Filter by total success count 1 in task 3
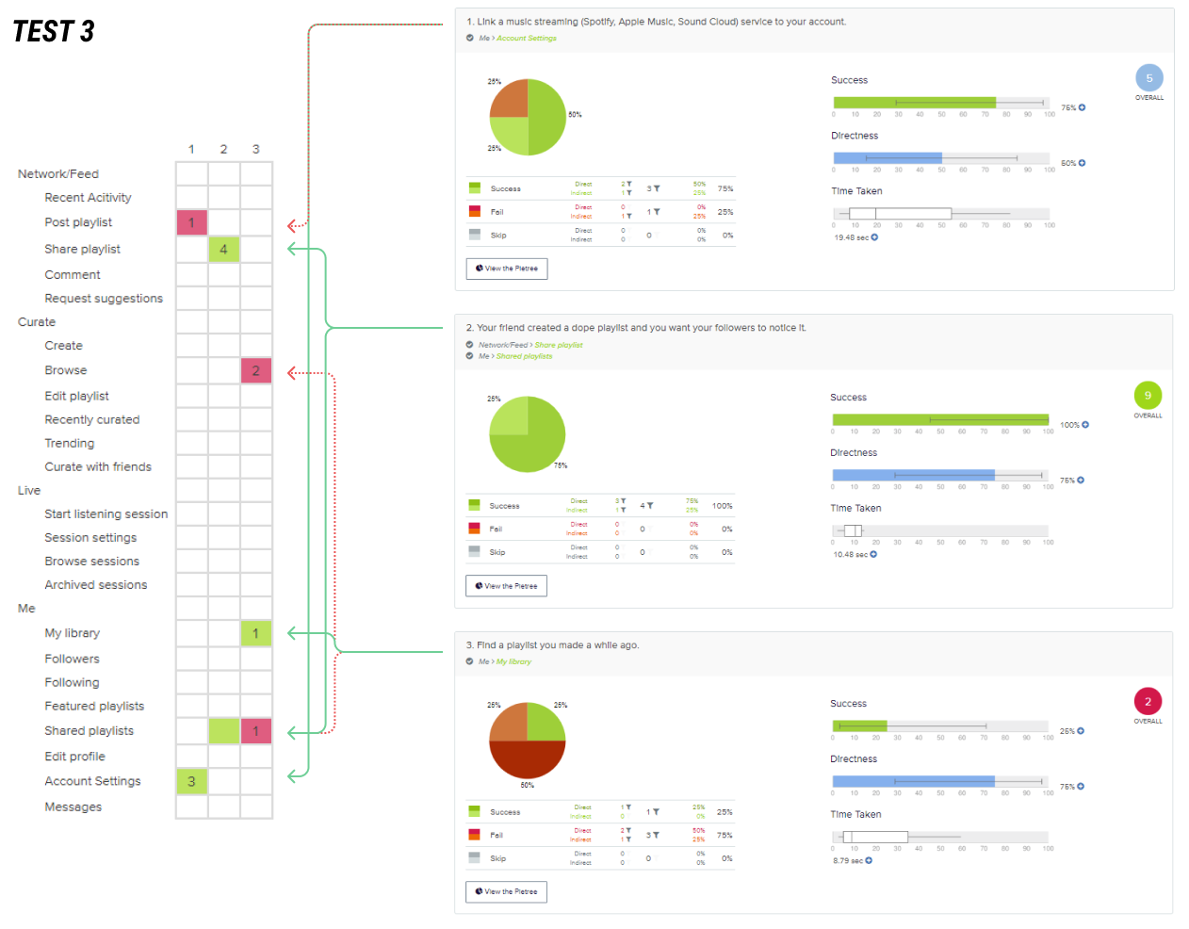1189x929 pixels. (656, 812)
